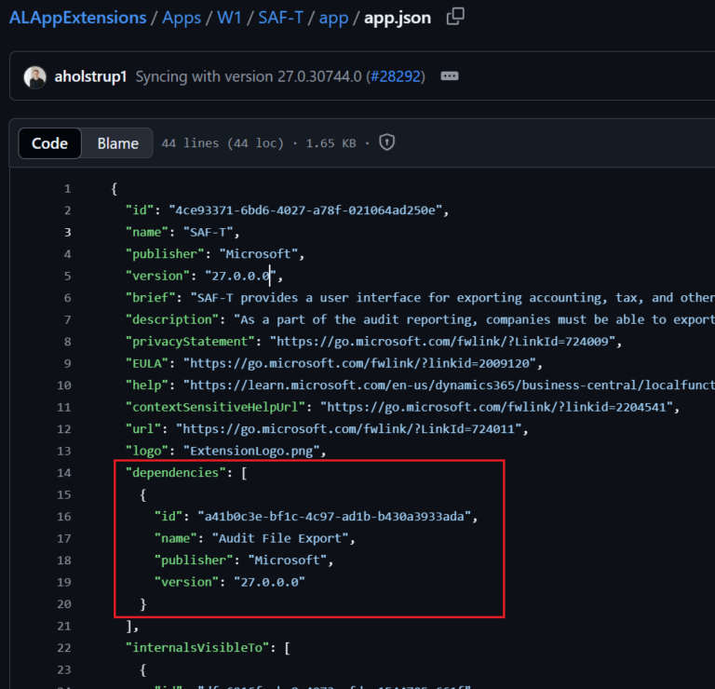Image resolution: width=715 pixels, height=689 pixels.
Task: Switch to the Blame view tab
Action: [x=117, y=143]
